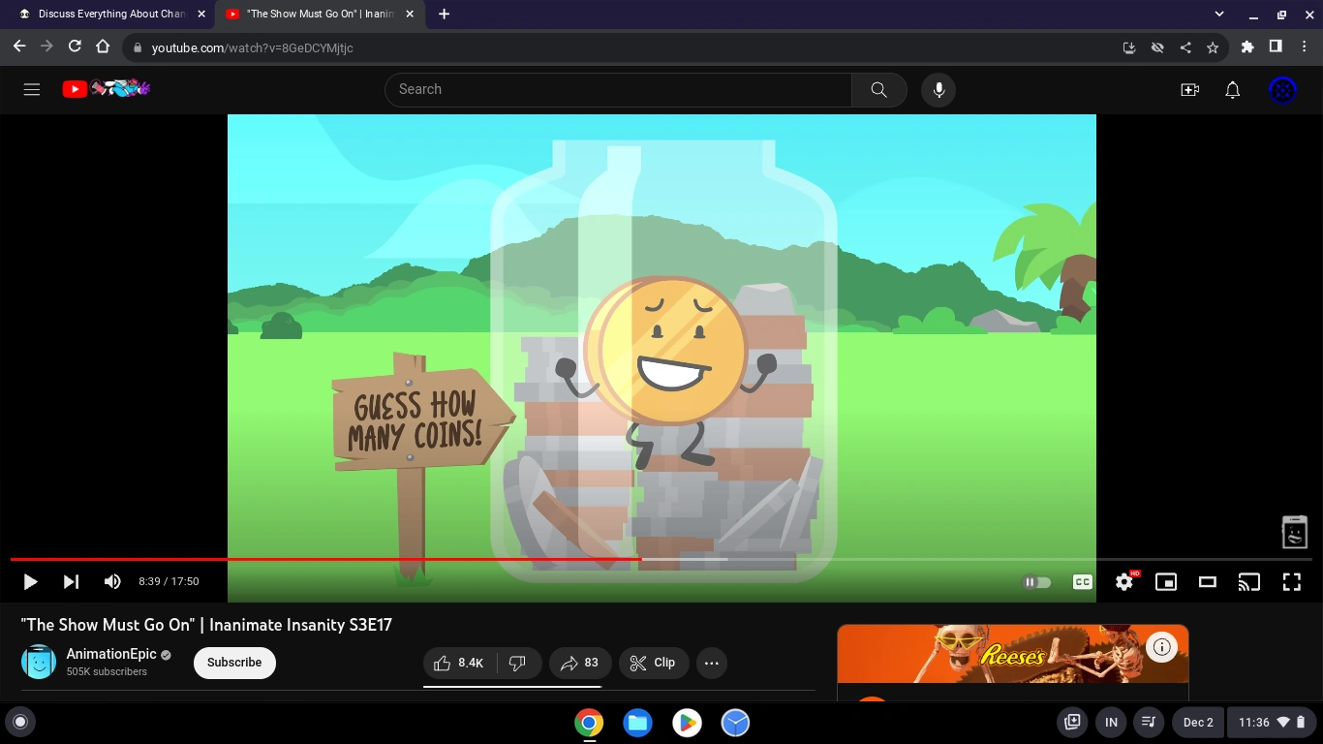Cast the video to a device
1323x744 pixels.
tap(1249, 581)
